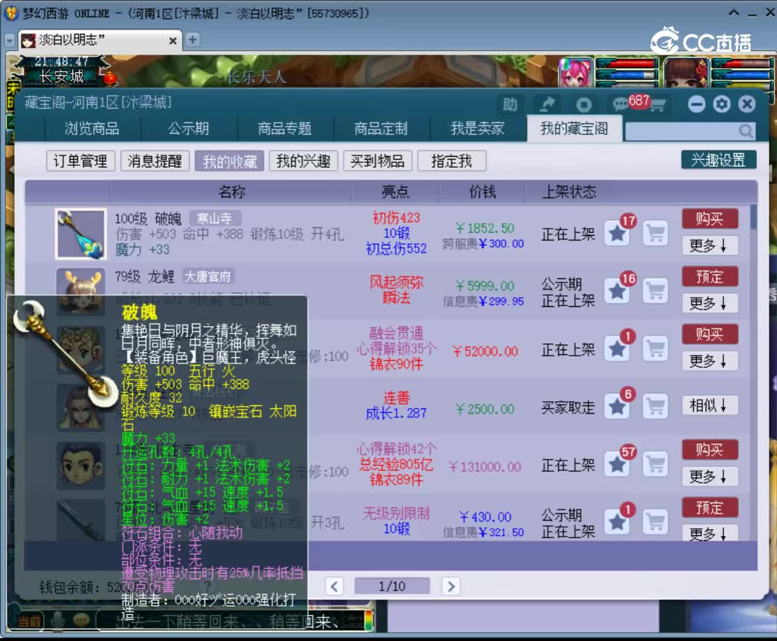This screenshot has height=641, width=777.
Task: Open the gear settings icon in the header
Action: [722, 104]
